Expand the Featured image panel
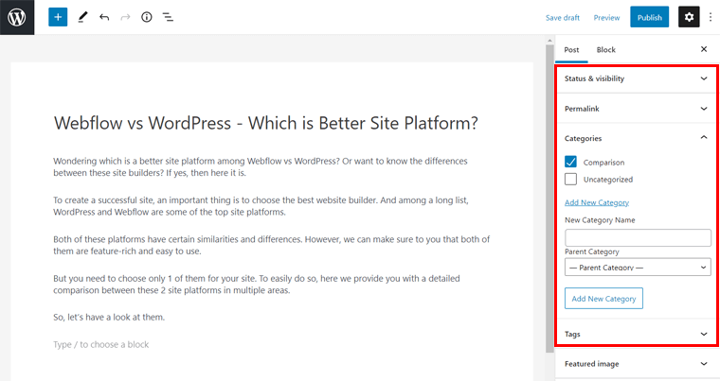Image resolution: width=720 pixels, height=381 pixels. (637, 364)
